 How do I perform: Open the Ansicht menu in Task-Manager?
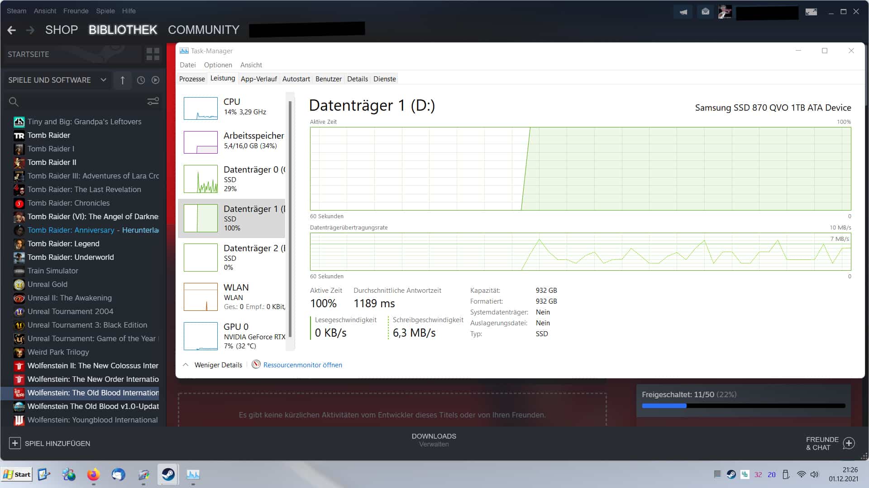tap(251, 65)
